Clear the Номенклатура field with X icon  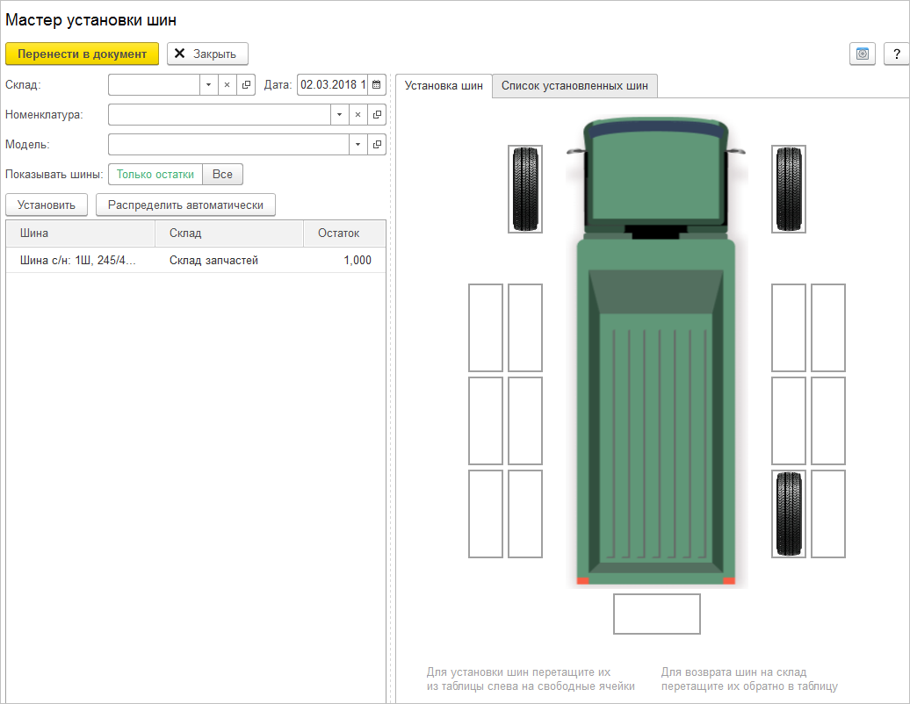click(x=357, y=115)
